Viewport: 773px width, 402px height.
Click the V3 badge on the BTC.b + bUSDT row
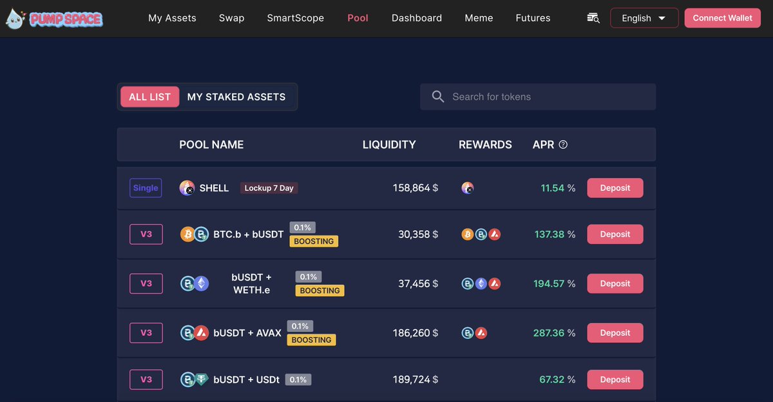(146, 234)
